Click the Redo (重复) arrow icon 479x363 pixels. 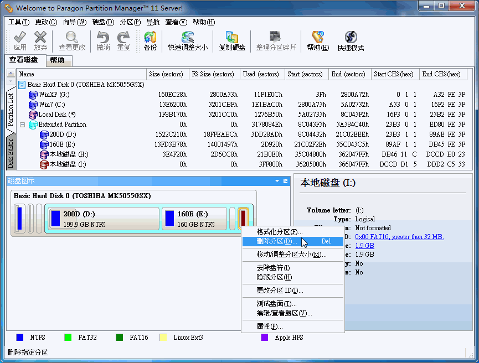pos(123,38)
